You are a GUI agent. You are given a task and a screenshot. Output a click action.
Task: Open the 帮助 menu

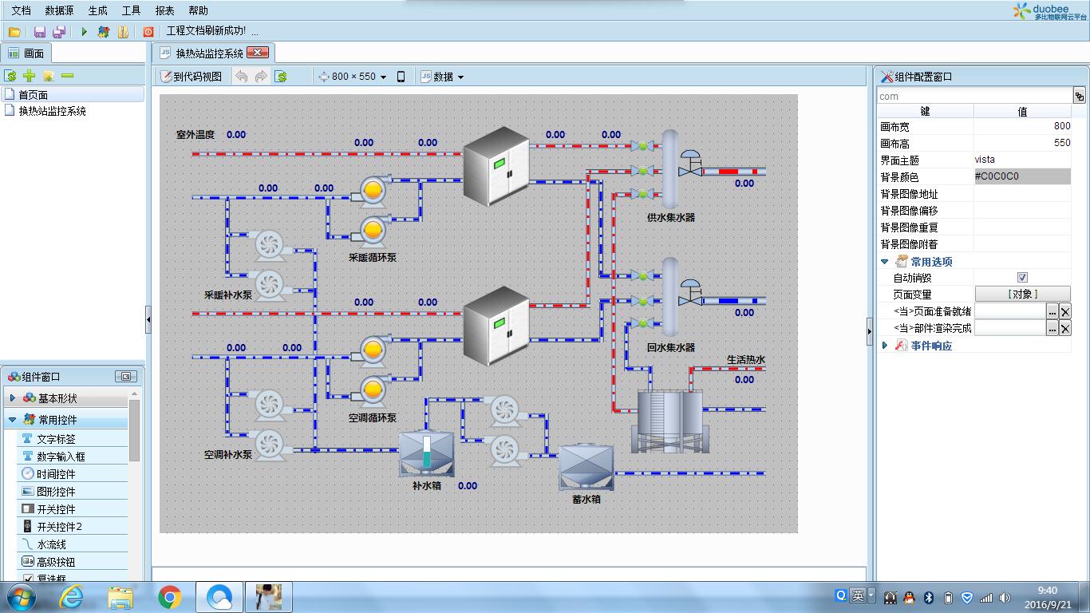click(x=198, y=10)
